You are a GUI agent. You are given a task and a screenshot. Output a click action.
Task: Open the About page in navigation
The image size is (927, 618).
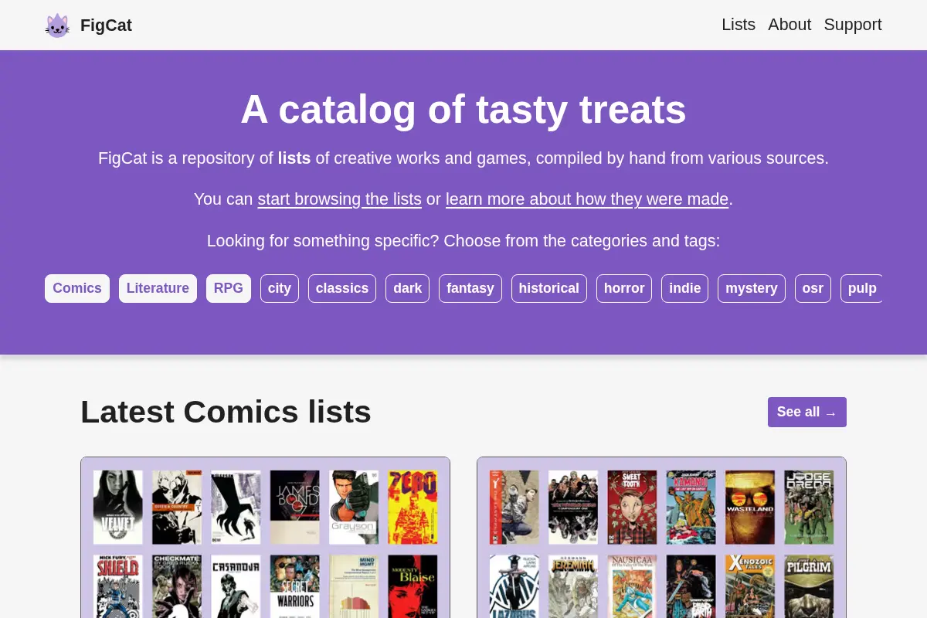point(789,25)
